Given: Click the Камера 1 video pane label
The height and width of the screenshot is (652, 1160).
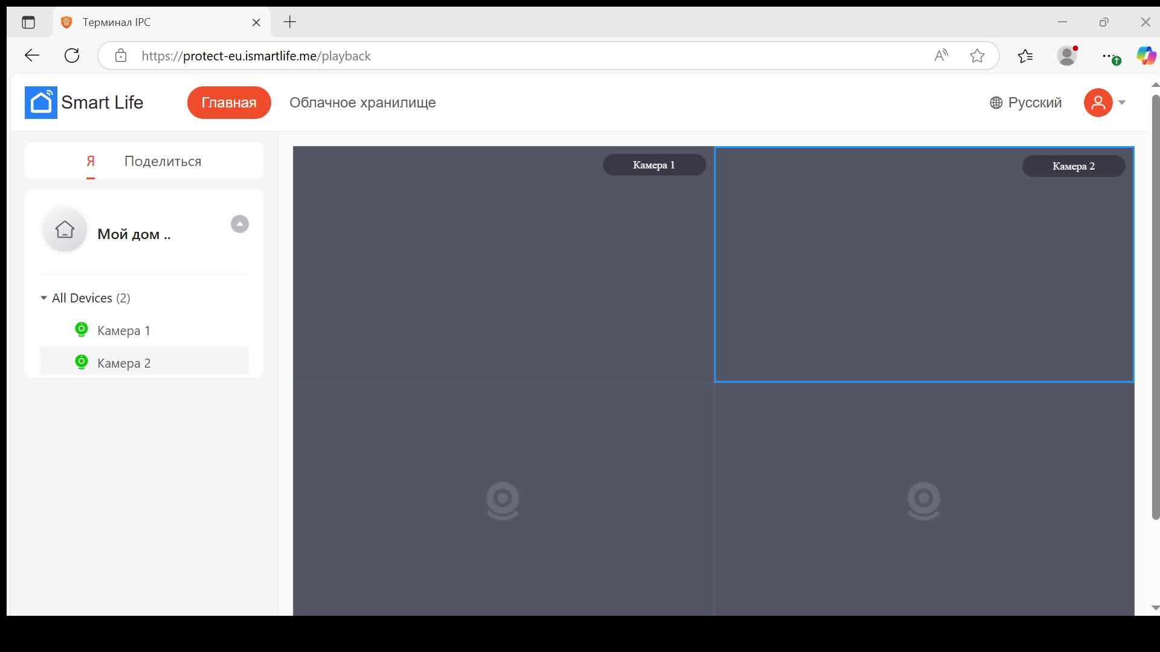Looking at the screenshot, I should tap(654, 165).
